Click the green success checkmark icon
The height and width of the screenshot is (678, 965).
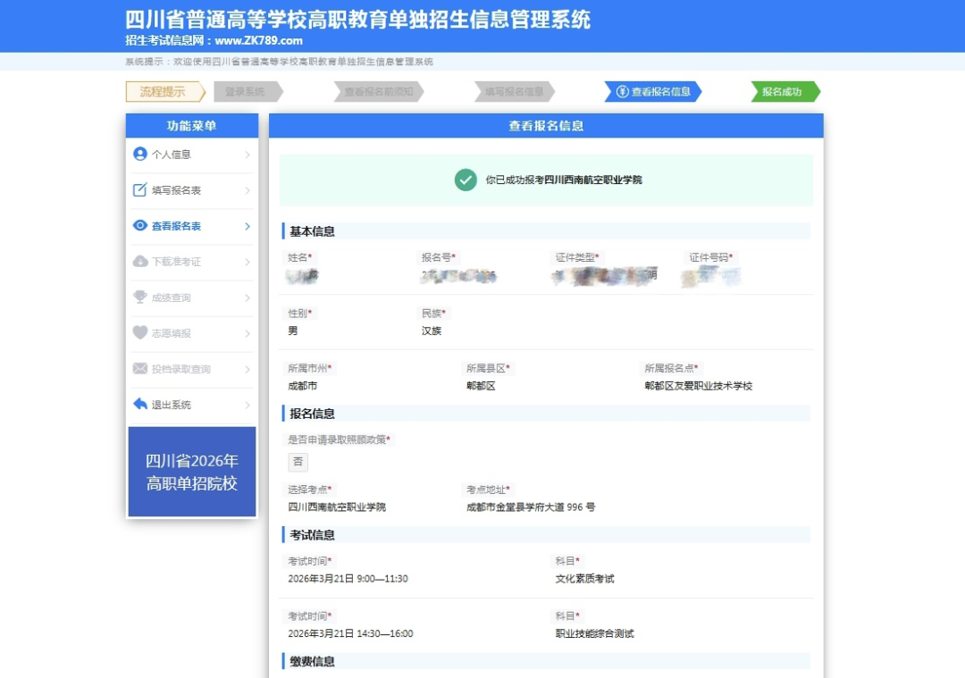point(466,180)
